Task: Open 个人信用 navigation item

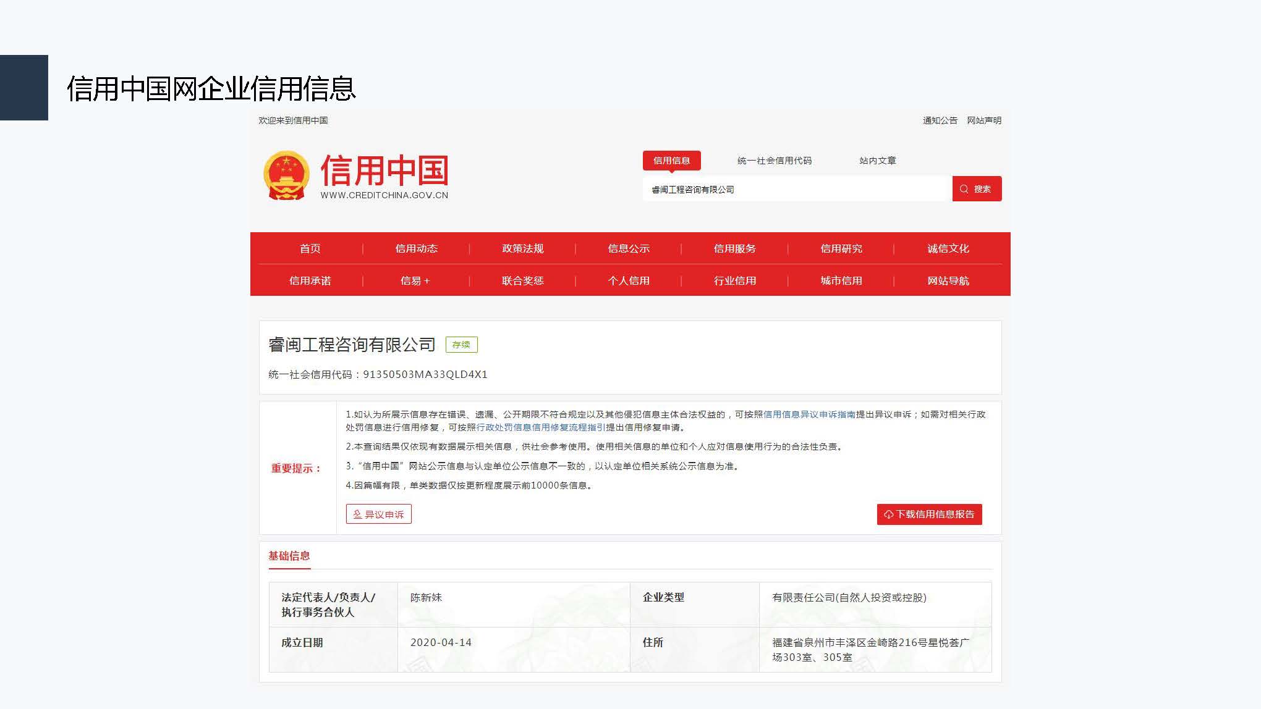Action: 629,280
